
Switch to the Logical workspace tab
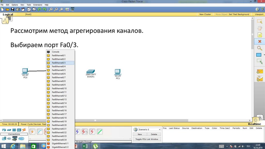[x=8, y=15]
